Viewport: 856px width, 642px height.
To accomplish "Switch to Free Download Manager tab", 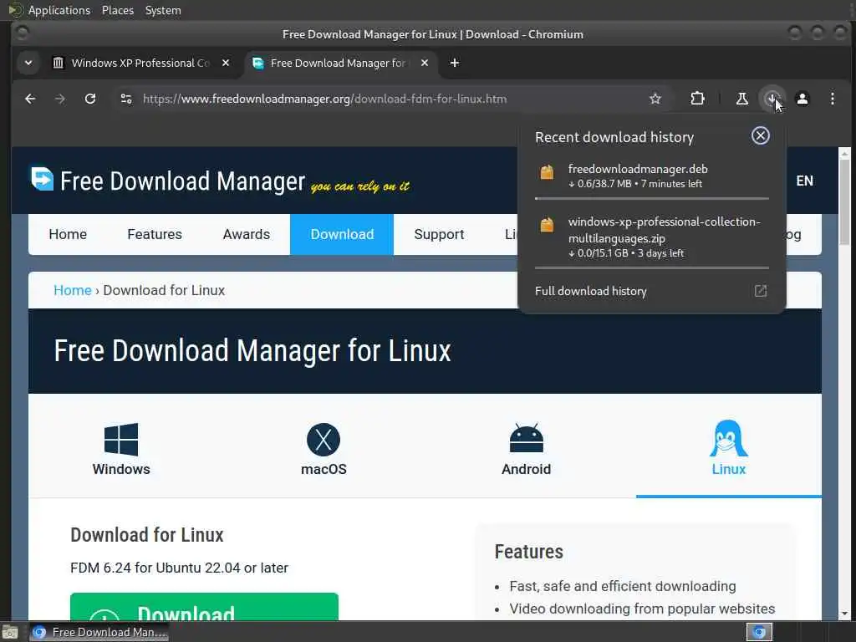I will click(340, 63).
